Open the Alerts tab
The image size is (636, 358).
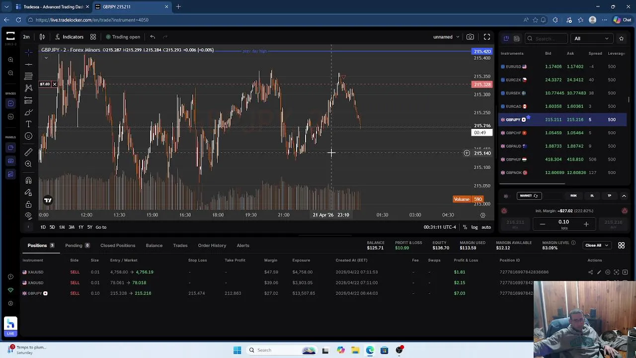243,246
